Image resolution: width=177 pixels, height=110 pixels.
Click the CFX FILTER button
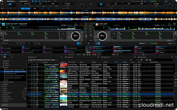(x=49, y=9)
